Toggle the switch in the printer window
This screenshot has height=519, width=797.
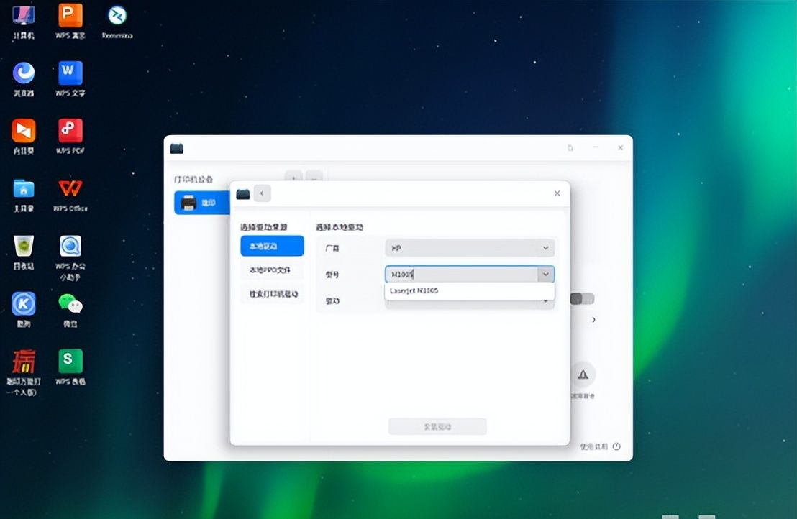[x=582, y=299]
